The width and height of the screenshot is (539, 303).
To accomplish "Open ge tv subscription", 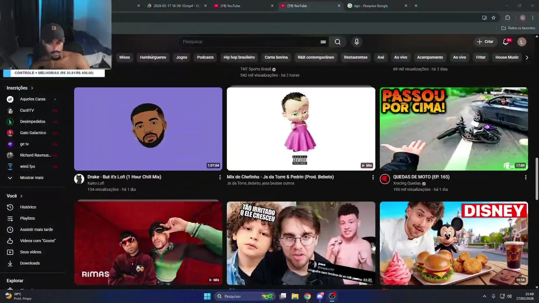I will [x=32, y=144].
